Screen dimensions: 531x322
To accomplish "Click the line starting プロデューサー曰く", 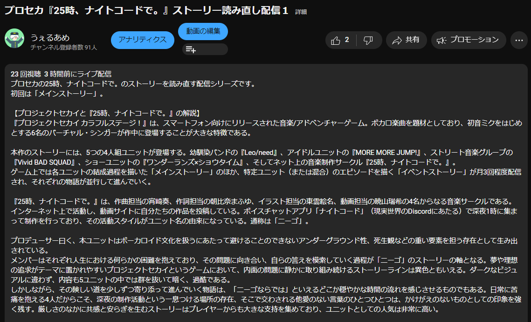I will [264, 241].
